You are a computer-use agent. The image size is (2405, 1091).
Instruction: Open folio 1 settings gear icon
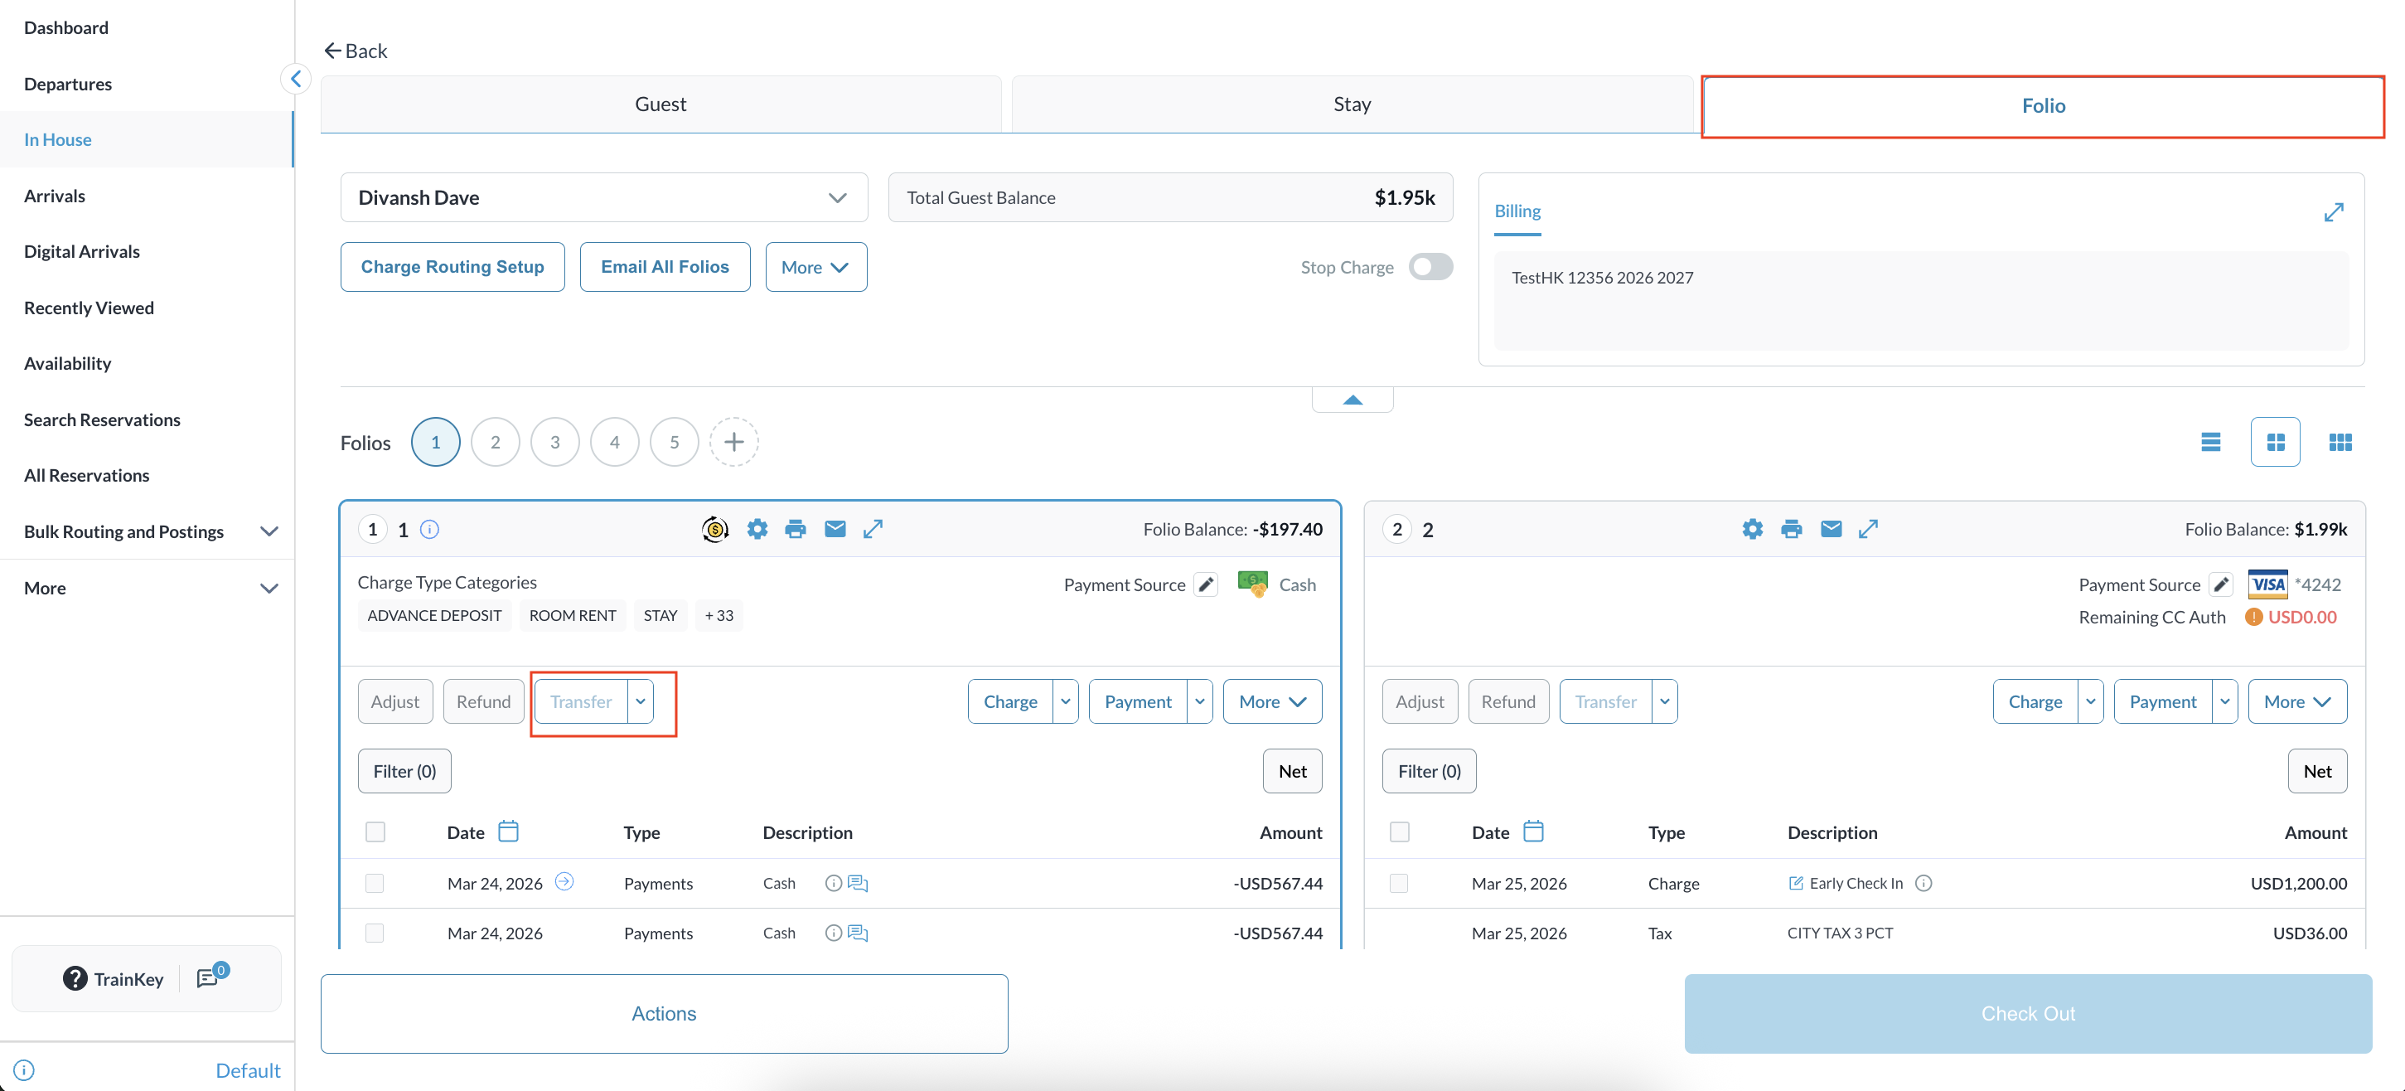(757, 530)
